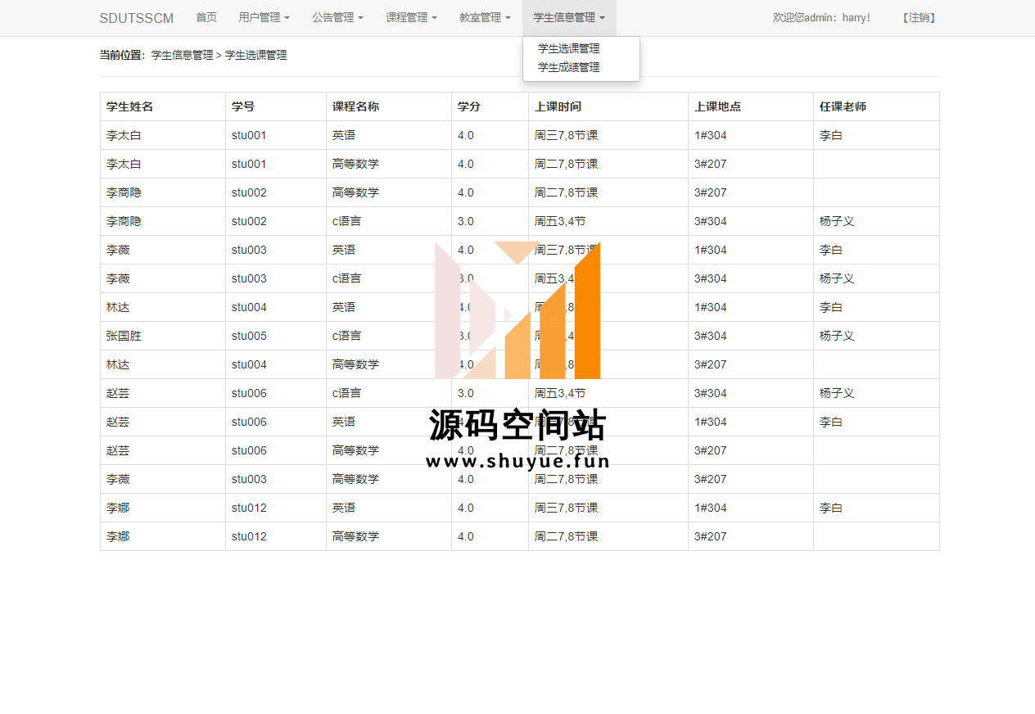This screenshot has height=714, width=1035.
Task: Select the name 李商隐 in the 高等数学 row
Action: tap(124, 192)
